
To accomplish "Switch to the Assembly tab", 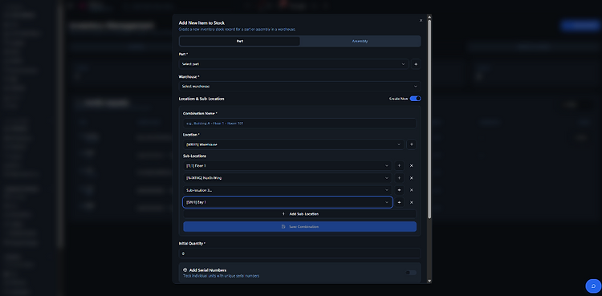I will [x=360, y=41].
